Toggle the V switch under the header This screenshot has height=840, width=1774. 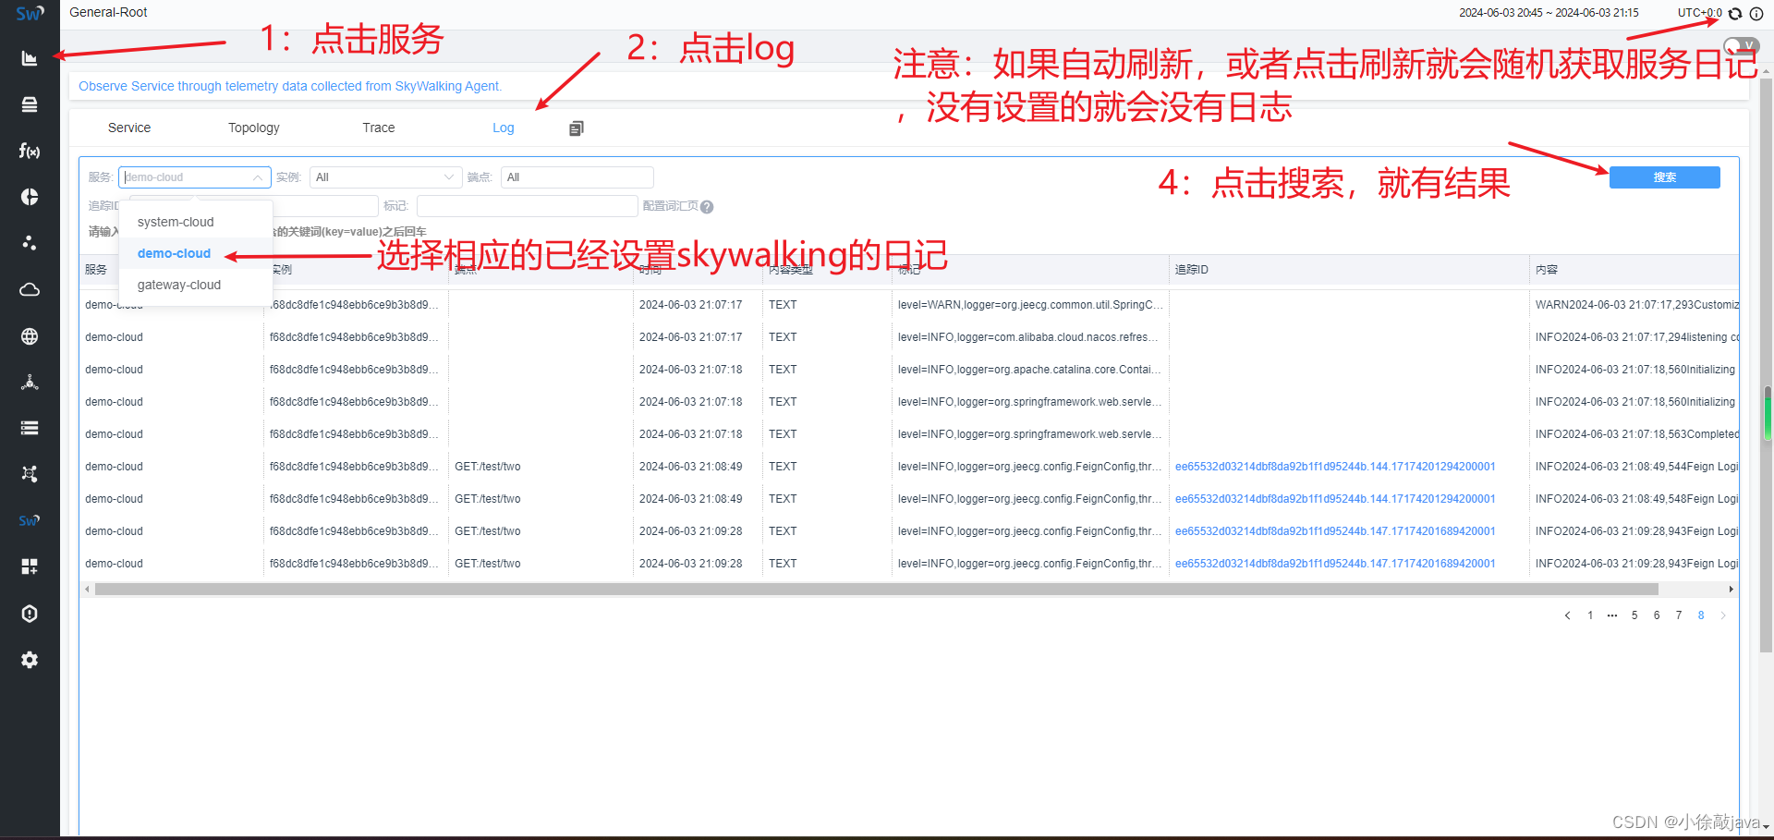point(1742,45)
